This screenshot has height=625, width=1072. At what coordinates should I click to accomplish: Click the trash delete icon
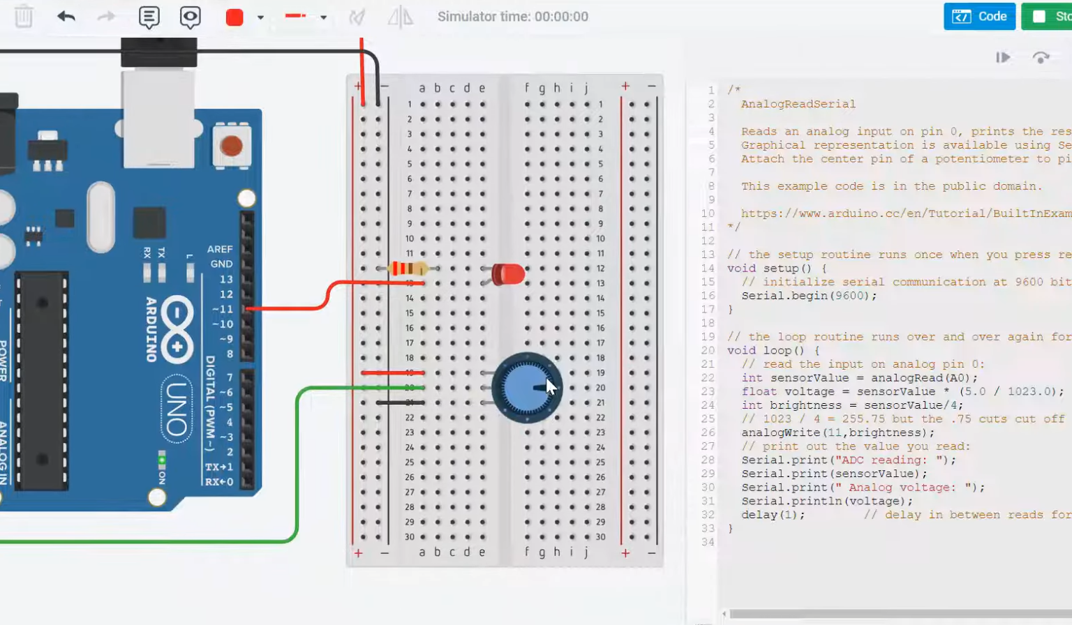pyautogui.click(x=24, y=16)
